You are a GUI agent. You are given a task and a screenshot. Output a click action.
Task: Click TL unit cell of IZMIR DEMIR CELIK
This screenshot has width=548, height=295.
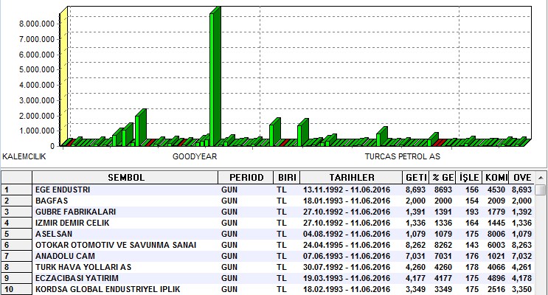(281, 223)
